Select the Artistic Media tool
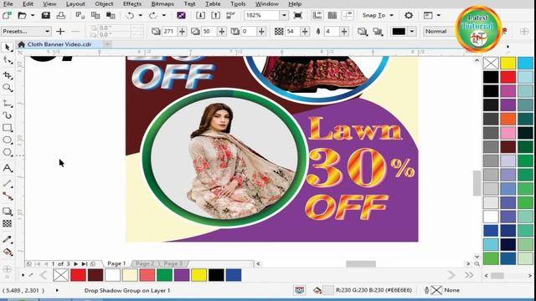Viewport: 536px width, 301px height. coord(8,115)
